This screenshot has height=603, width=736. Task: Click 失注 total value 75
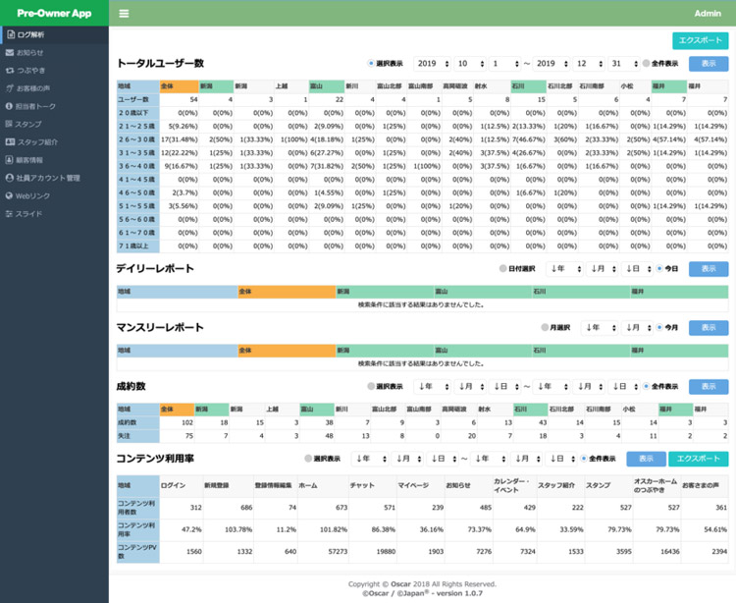pyautogui.click(x=177, y=436)
